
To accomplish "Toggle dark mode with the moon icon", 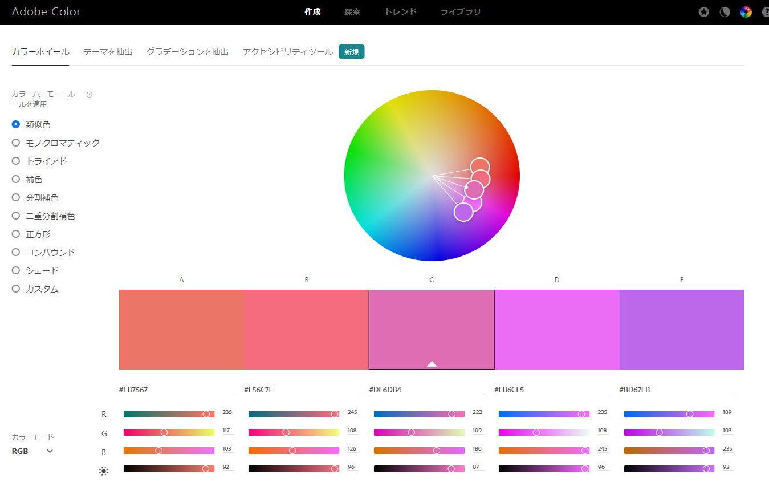I will click(x=725, y=12).
